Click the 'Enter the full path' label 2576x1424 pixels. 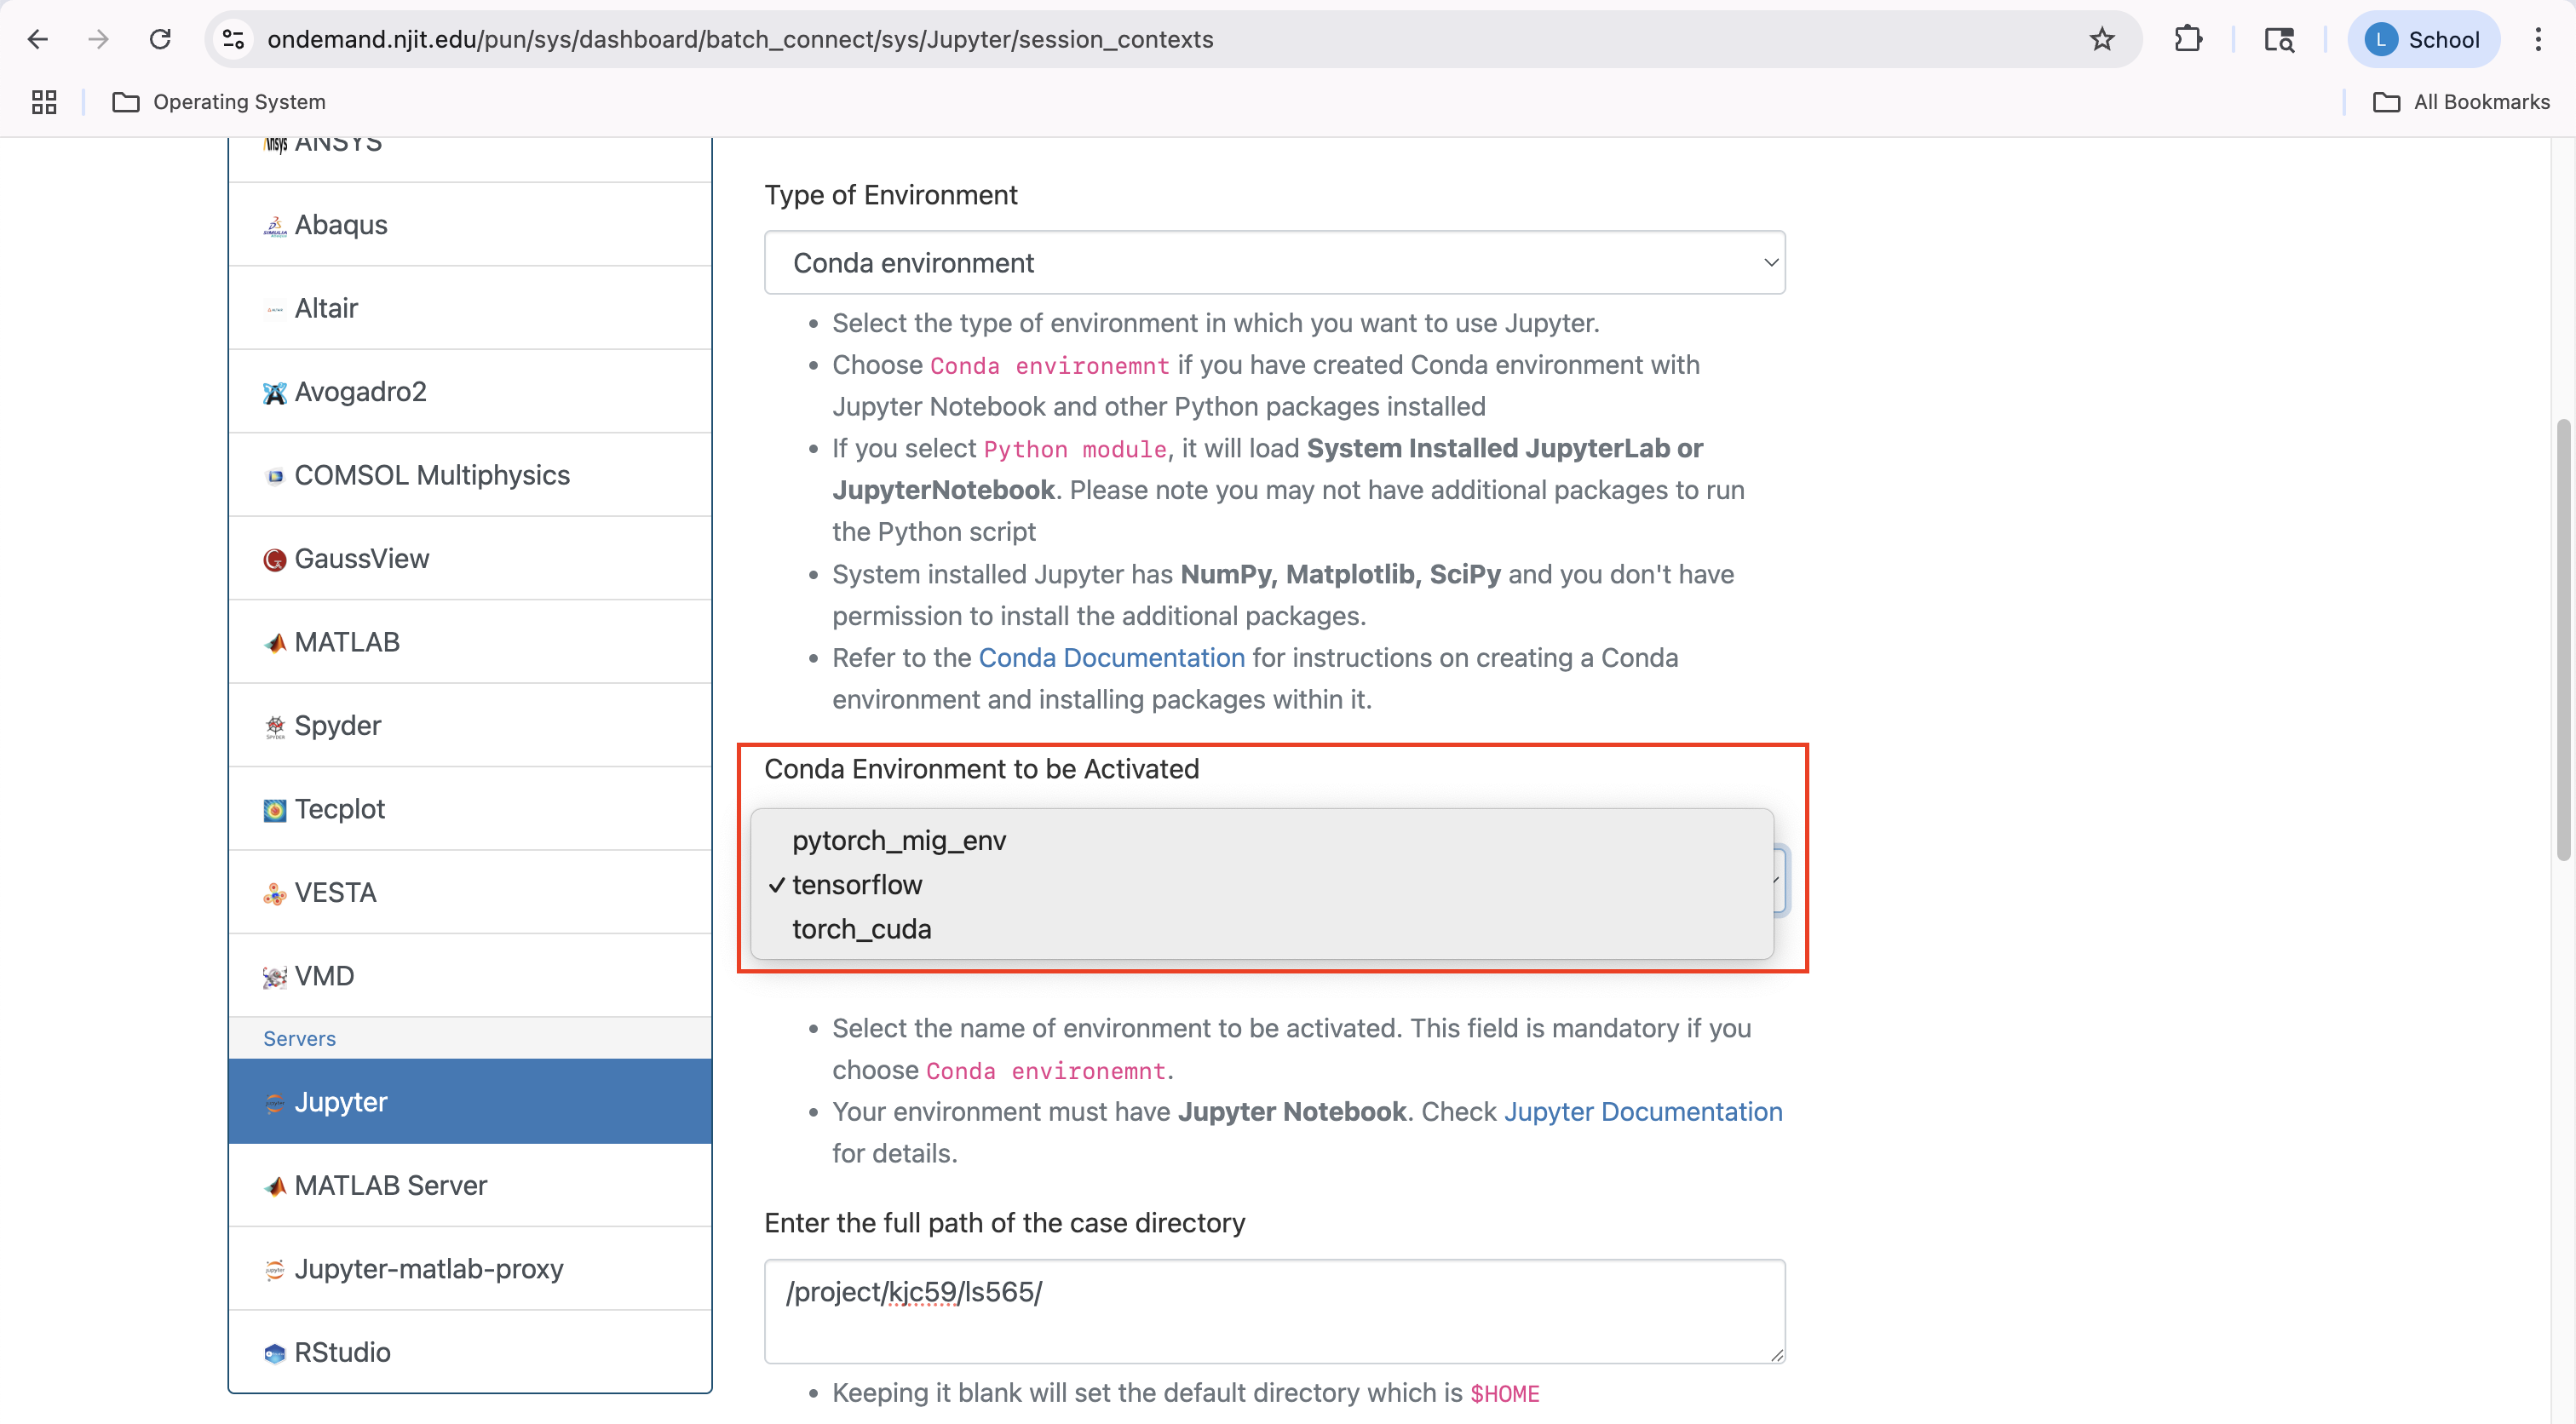click(x=1004, y=1222)
